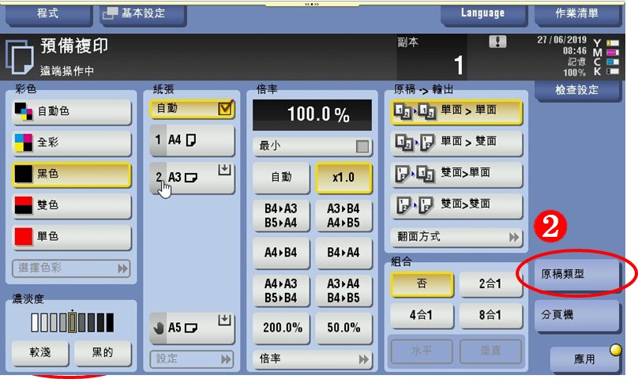638x379 pixels.
Task: Select 自動 zoom ratio
Action: coord(281,178)
